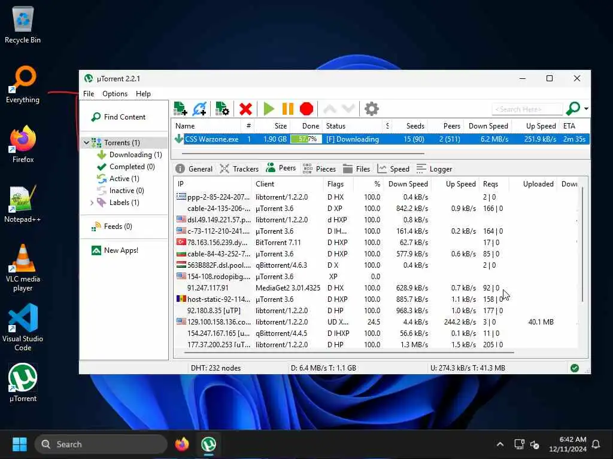613x459 pixels.
Task: Click the torrent's green progress bar
Action: point(306,139)
